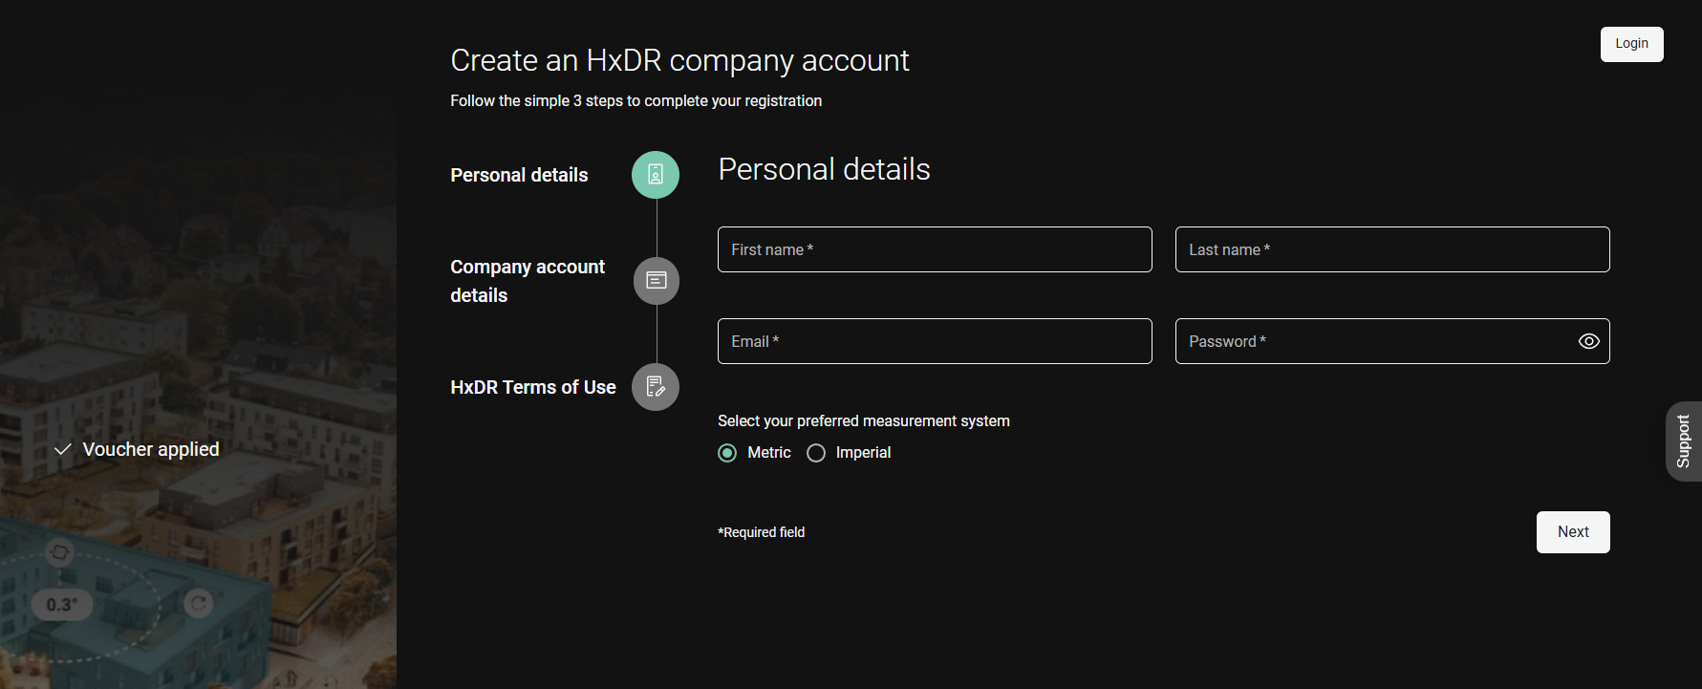Click inside the Password field
The image size is (1702, 689).
[x=1371, y=341]
